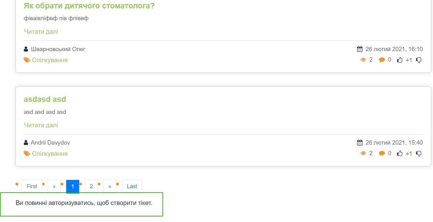This screenshot has width=433, height=222.
Task: Follow Читати далі under asdasd asd
Action: click(x=41, y=125)
